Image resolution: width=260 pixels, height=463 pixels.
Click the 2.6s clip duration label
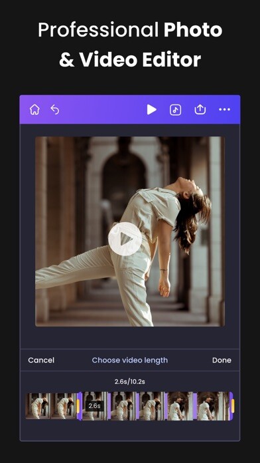95,406
